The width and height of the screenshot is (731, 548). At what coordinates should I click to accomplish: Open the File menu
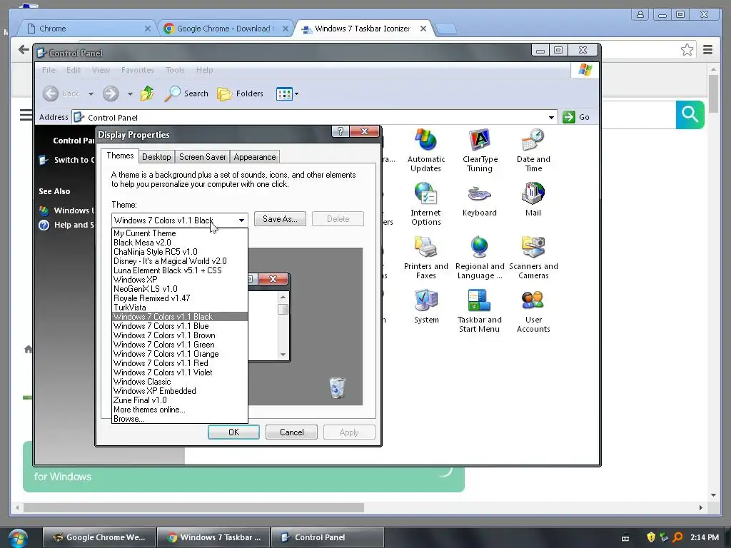pyautogui.click(x=49, y=70)
